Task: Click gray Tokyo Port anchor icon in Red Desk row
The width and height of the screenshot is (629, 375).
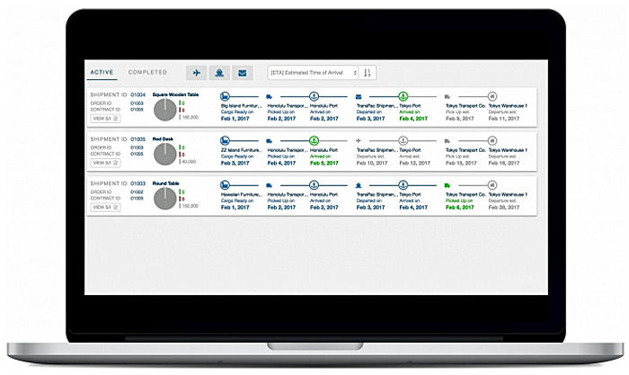Action: [x=403, y=140]
